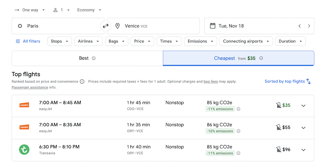Go to previous departure date
The width and height of the screenshot is (324, 163).
[x=299, y=26]
